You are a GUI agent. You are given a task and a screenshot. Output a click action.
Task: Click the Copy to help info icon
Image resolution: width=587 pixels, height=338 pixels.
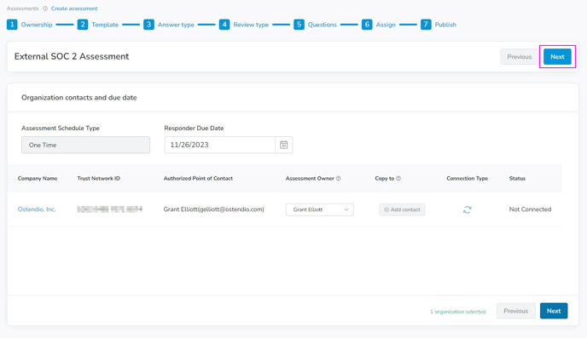click(x=398, y=179)
